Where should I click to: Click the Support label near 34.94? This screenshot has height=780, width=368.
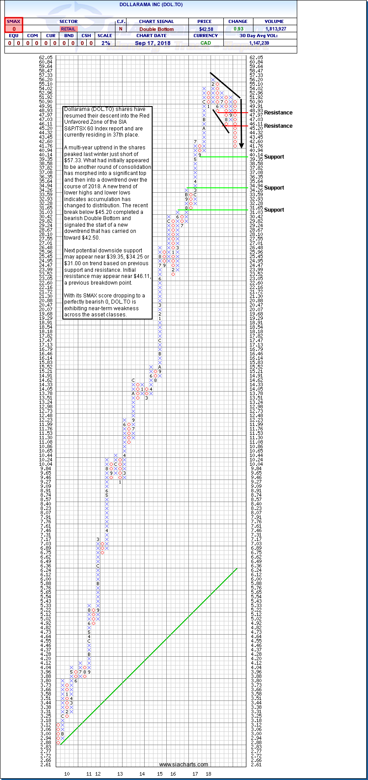coord(274,188)
